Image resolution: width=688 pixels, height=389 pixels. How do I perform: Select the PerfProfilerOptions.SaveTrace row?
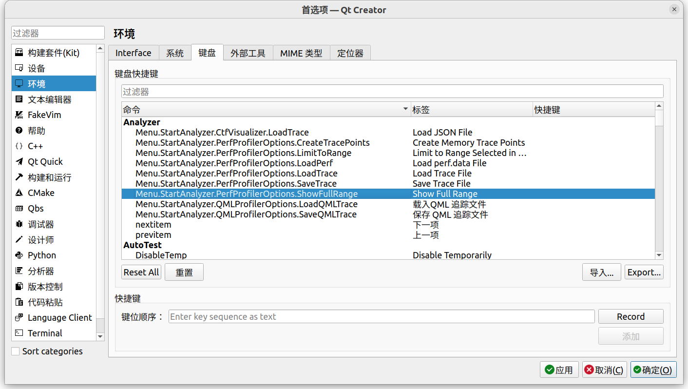coord(388,184)
